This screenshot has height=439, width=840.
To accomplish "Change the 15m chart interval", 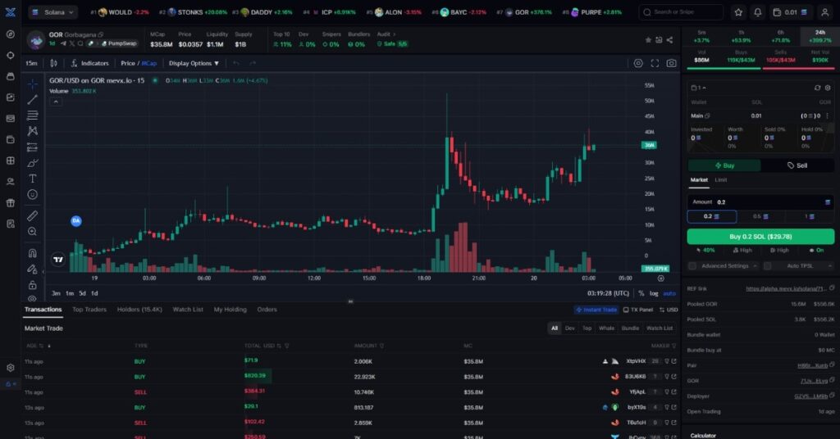I will (32, 63).
